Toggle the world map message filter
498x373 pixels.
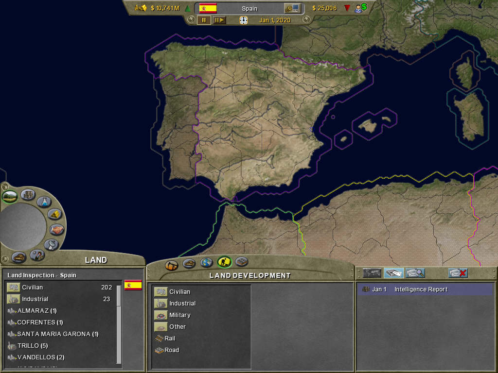click(x=372, y=273)
